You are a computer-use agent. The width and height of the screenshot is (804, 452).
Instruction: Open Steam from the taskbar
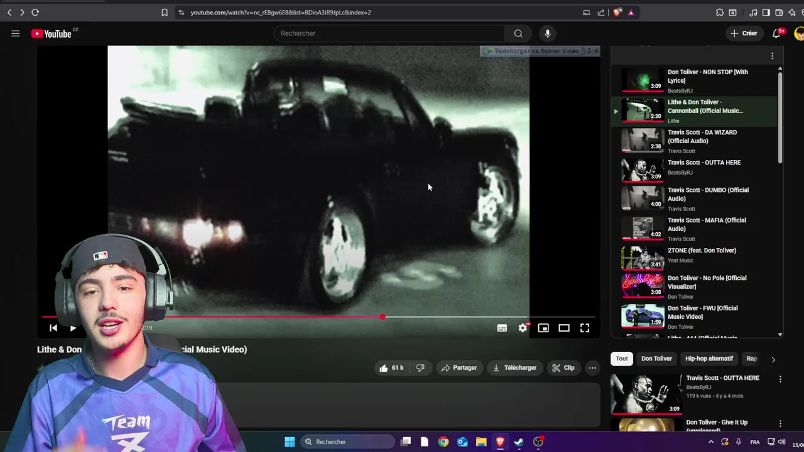519,442
